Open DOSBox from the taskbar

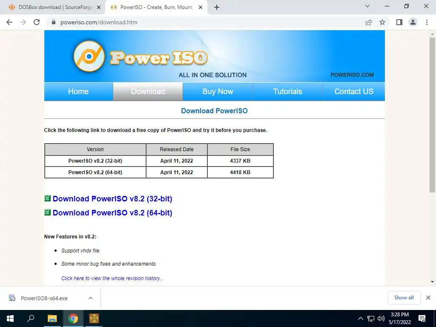pos(94,318)
